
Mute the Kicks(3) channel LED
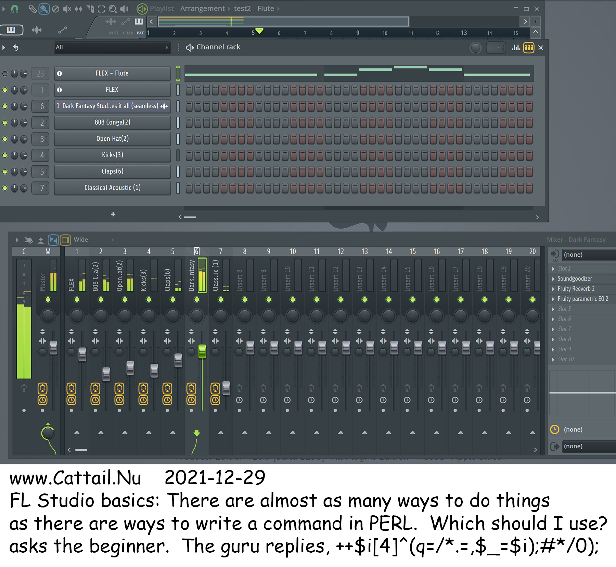point(5,155)
